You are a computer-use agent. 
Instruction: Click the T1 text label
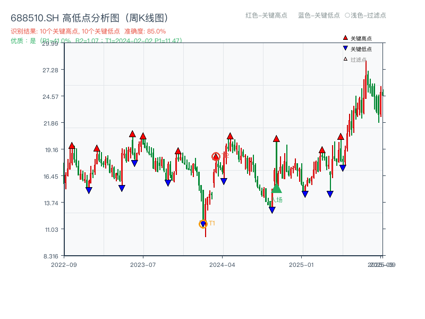212,223
